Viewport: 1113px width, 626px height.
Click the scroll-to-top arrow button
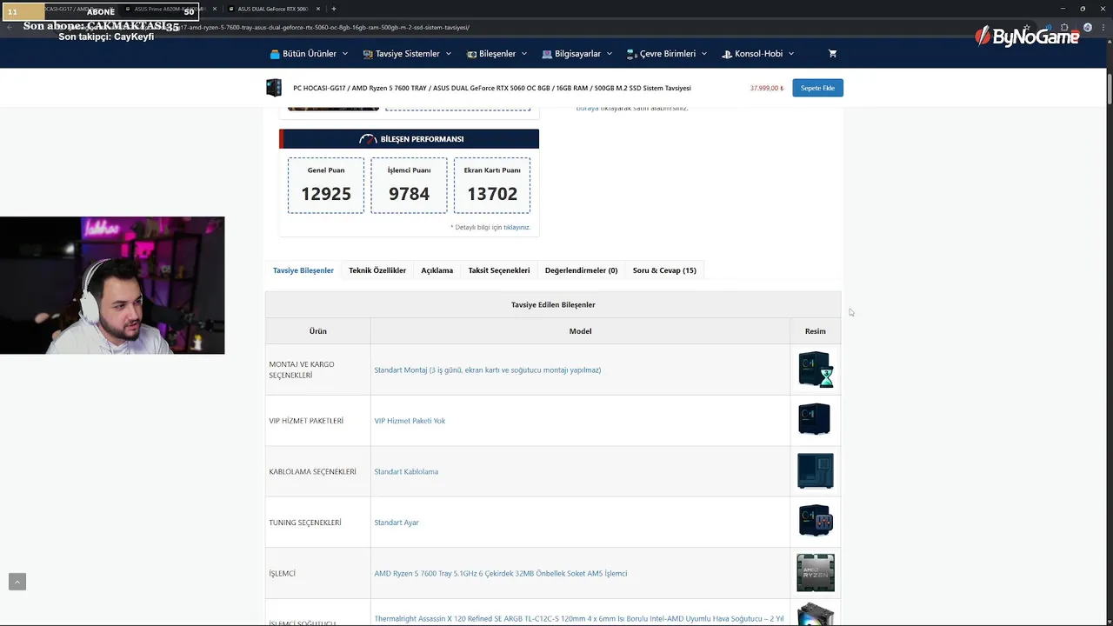coord(17,582)
